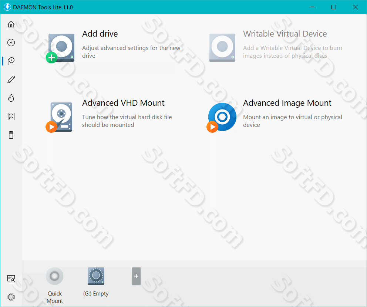Minimize the DAEMON Tools Lite window
This screenshot has height=307, width=367.
312,7
